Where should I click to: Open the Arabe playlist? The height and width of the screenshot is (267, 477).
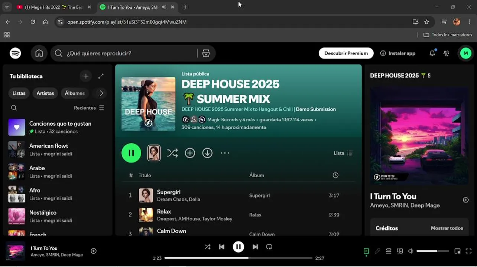pyautogui.click(x=58, y=172)
